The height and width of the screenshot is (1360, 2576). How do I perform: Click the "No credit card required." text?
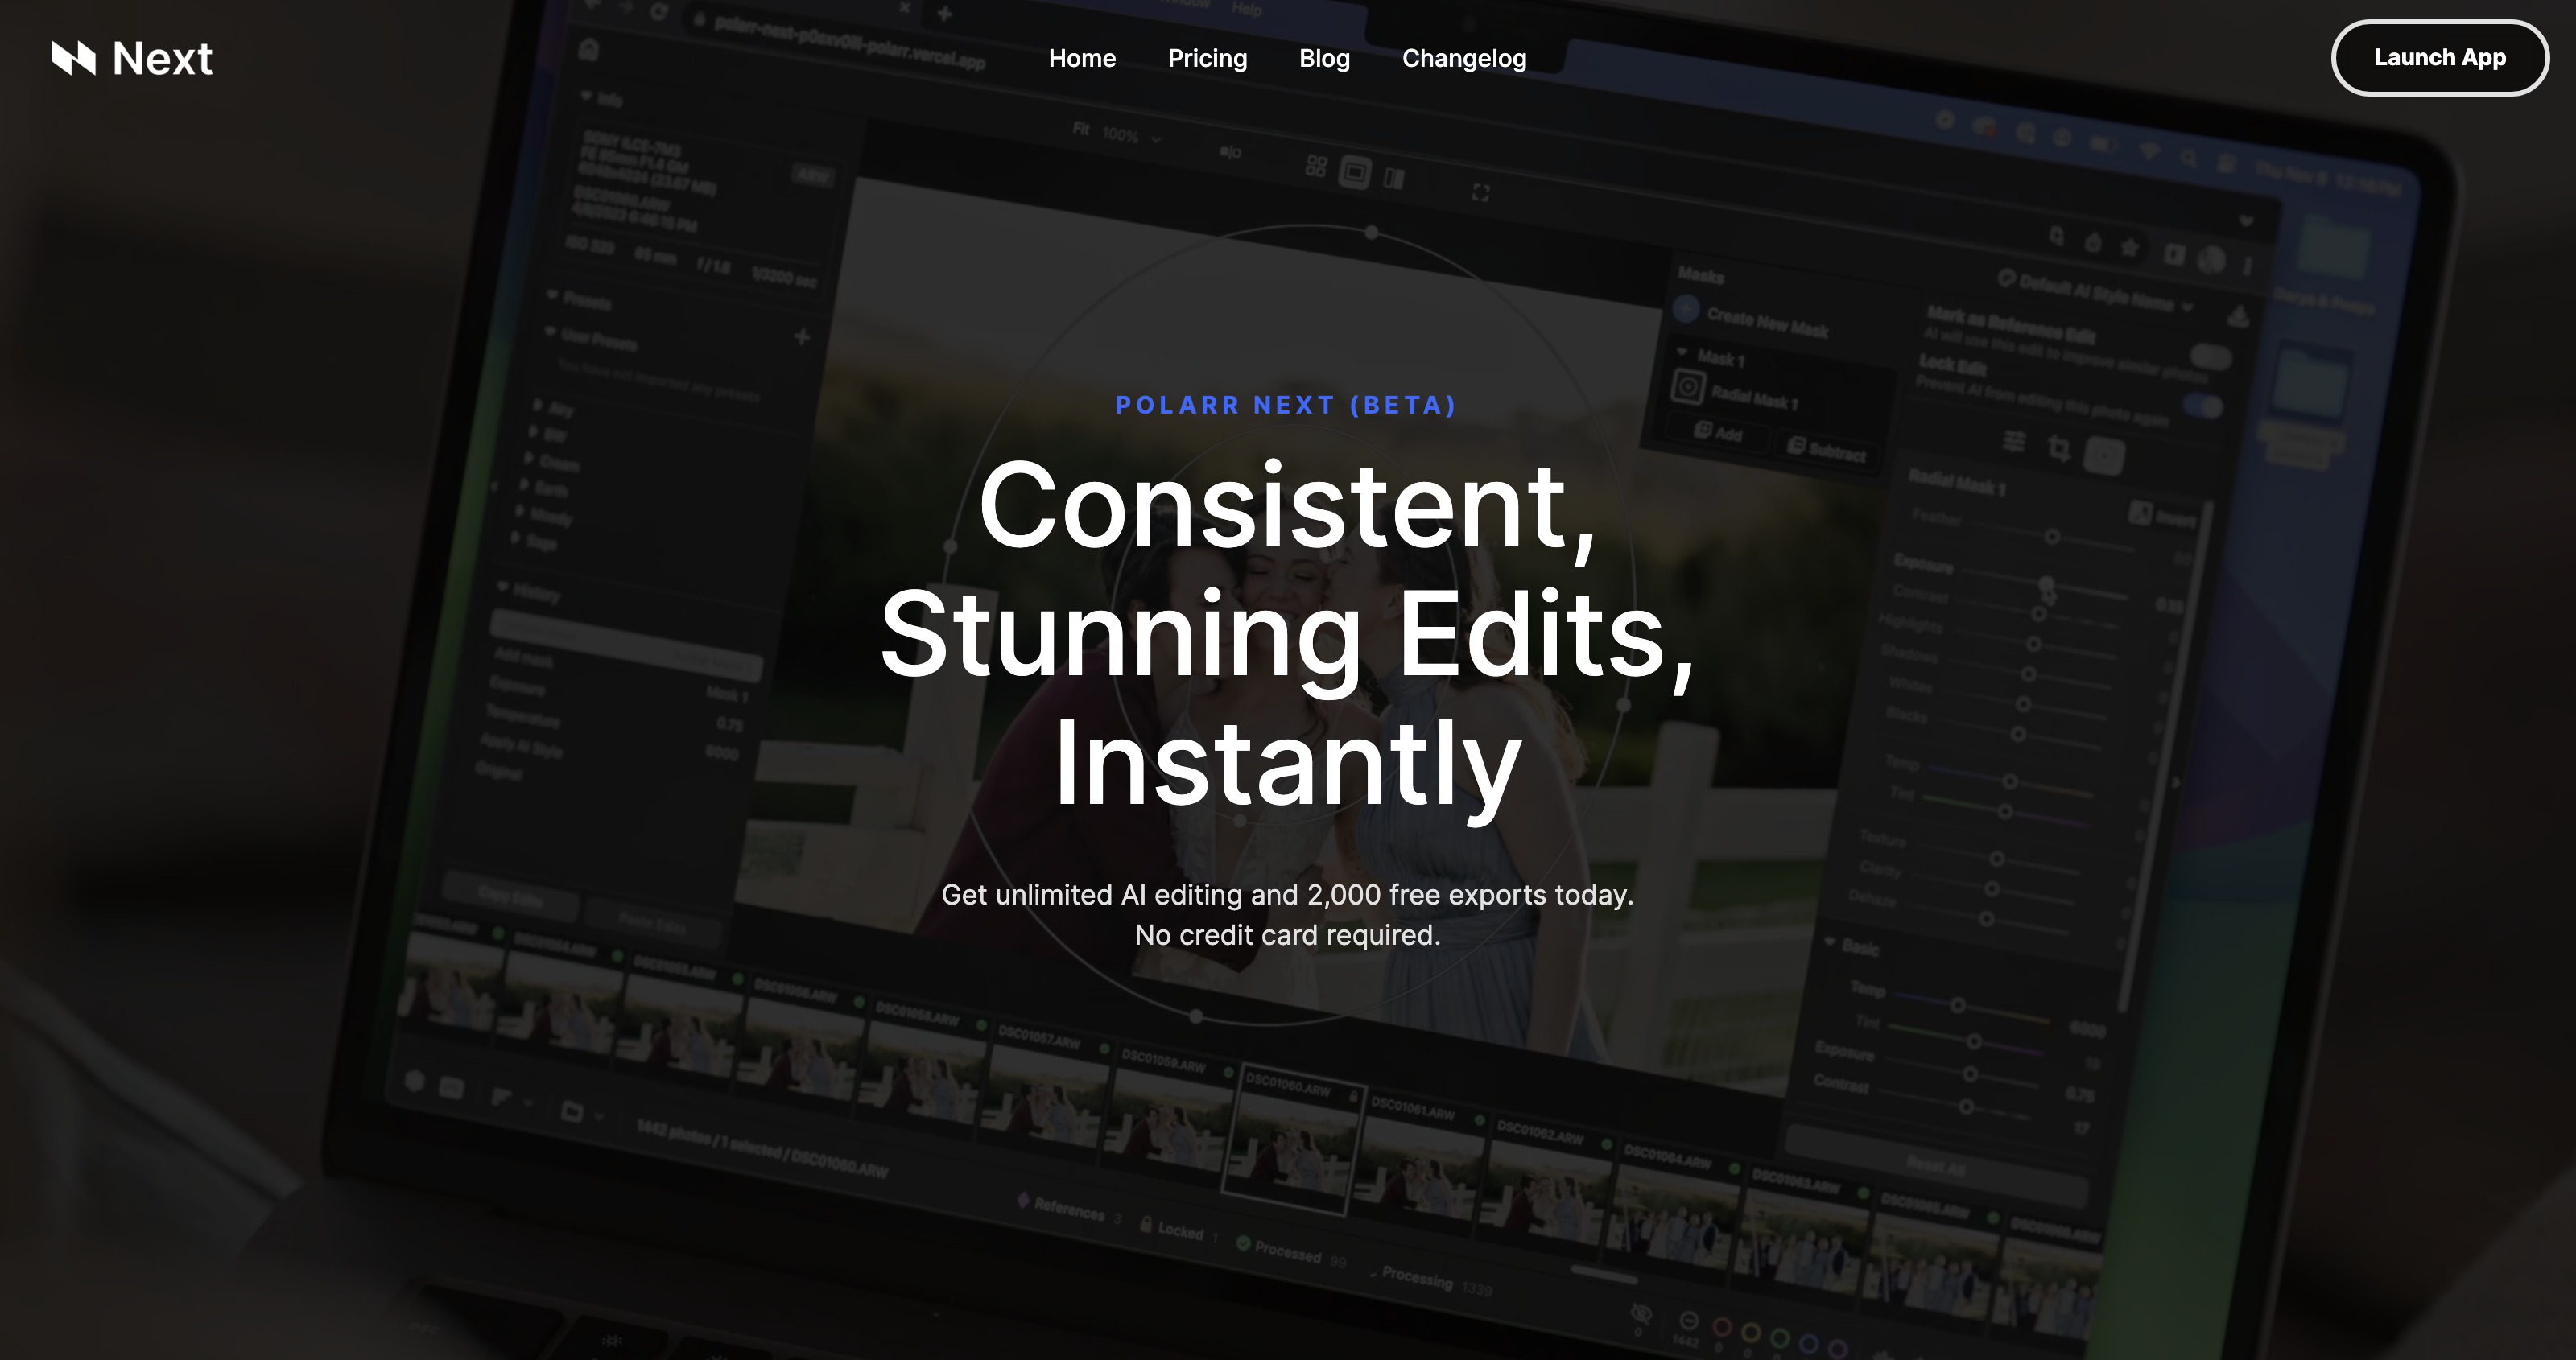[x=1287, y=935]
